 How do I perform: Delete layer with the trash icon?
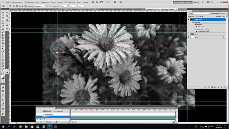pos(225,87)
